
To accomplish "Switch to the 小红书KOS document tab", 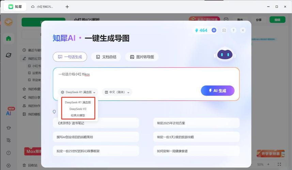I will (43, 7).
